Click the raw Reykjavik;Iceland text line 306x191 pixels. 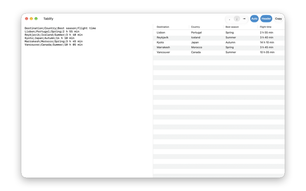[54, 35]
